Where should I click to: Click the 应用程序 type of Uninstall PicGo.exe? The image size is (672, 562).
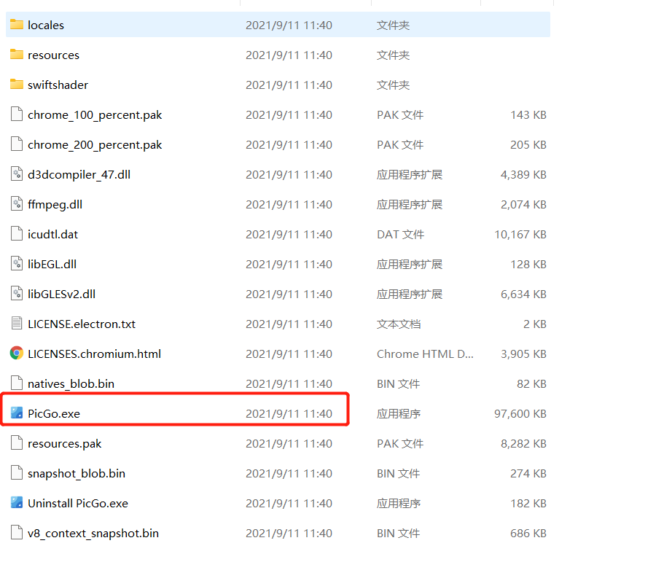399,503
